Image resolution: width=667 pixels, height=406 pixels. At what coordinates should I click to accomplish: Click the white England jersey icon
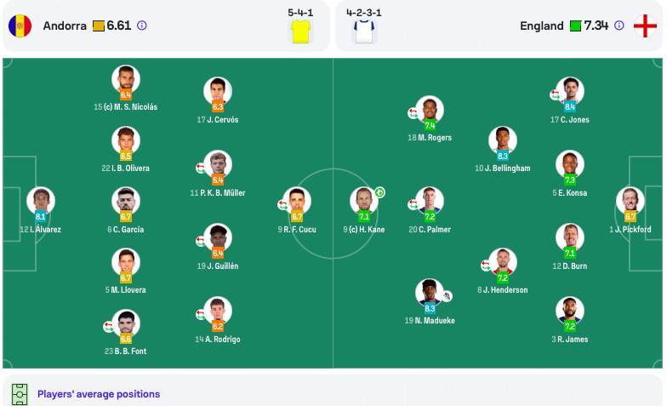(x=364, y=31)
